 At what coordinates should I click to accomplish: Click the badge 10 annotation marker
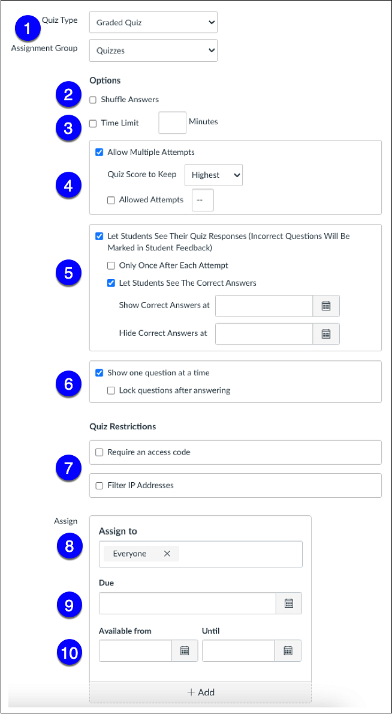pyautogui.click(x=69, y=653)
